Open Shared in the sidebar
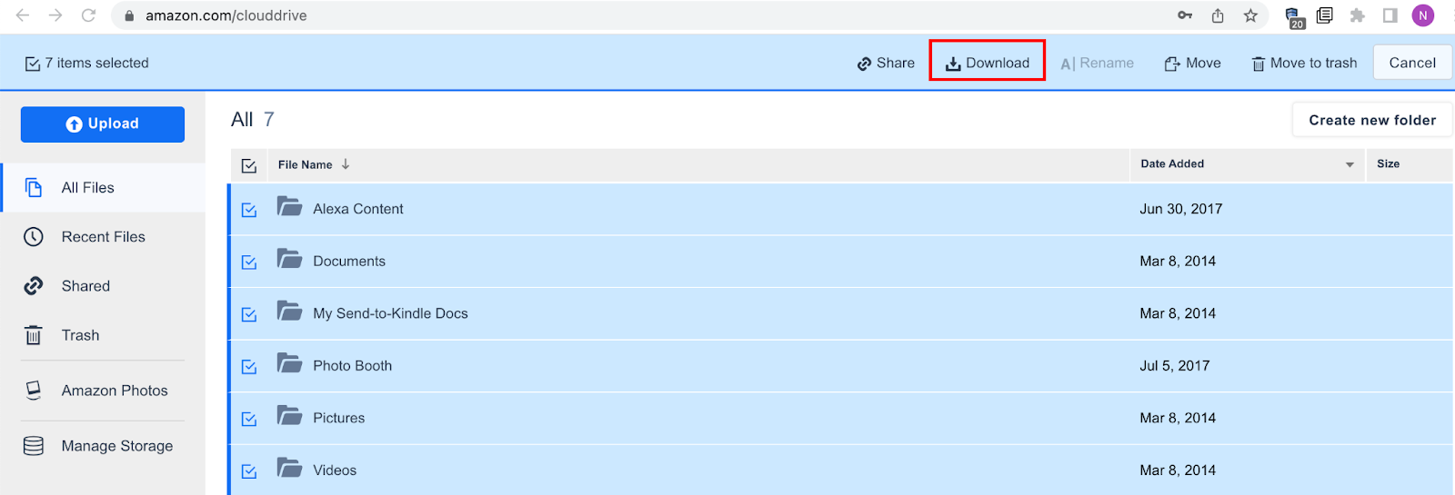Screen dimensions: 1455x495 [x=103, y=286]
